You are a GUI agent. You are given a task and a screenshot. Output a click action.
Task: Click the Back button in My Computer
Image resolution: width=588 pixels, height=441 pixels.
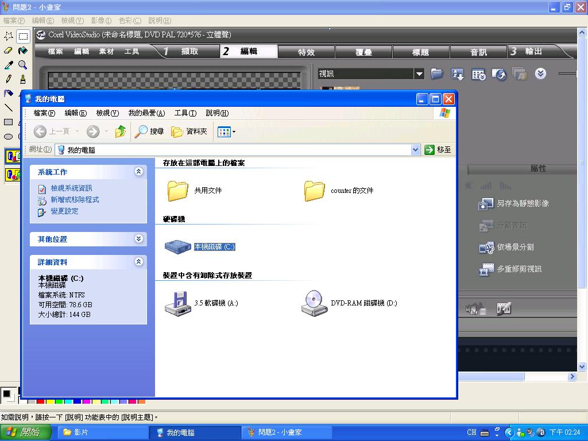pyautogui.click(x=52, y=131)
